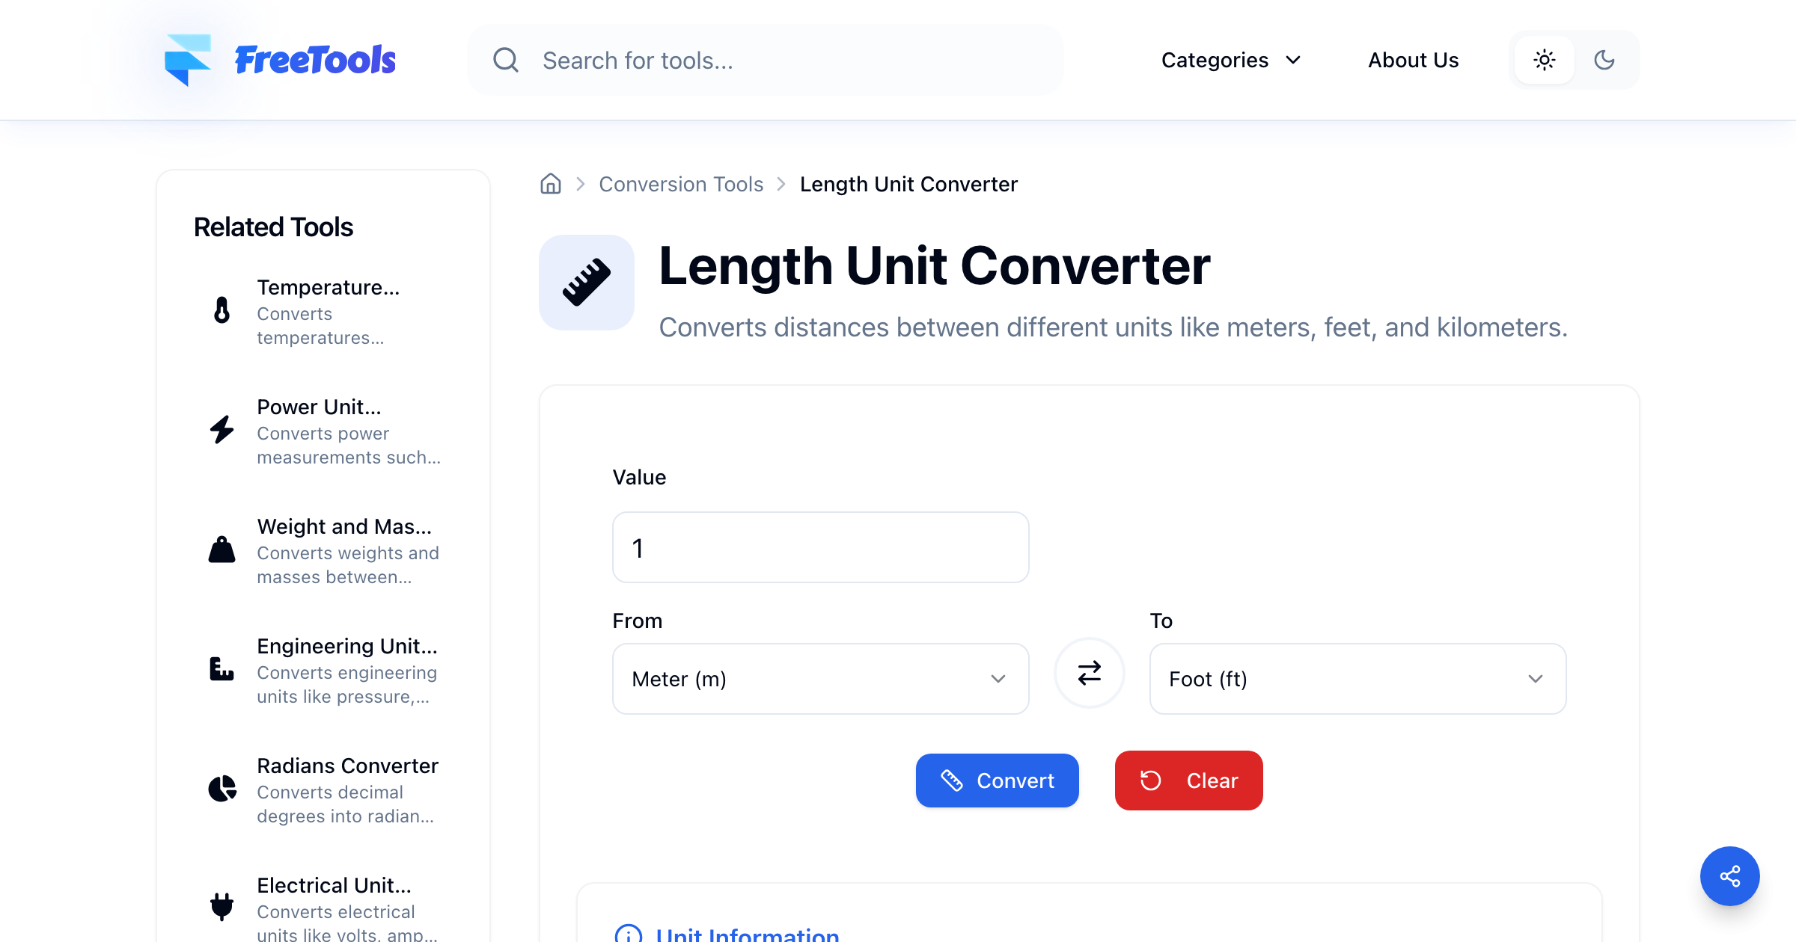Open the floating share button
Viewport: 1796px width, 942px height.
click(x=1730, y=876)
